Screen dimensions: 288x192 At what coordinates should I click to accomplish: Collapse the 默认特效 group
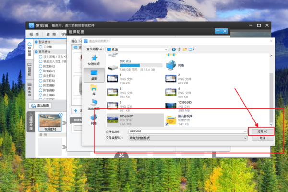[x=36, y=42]
